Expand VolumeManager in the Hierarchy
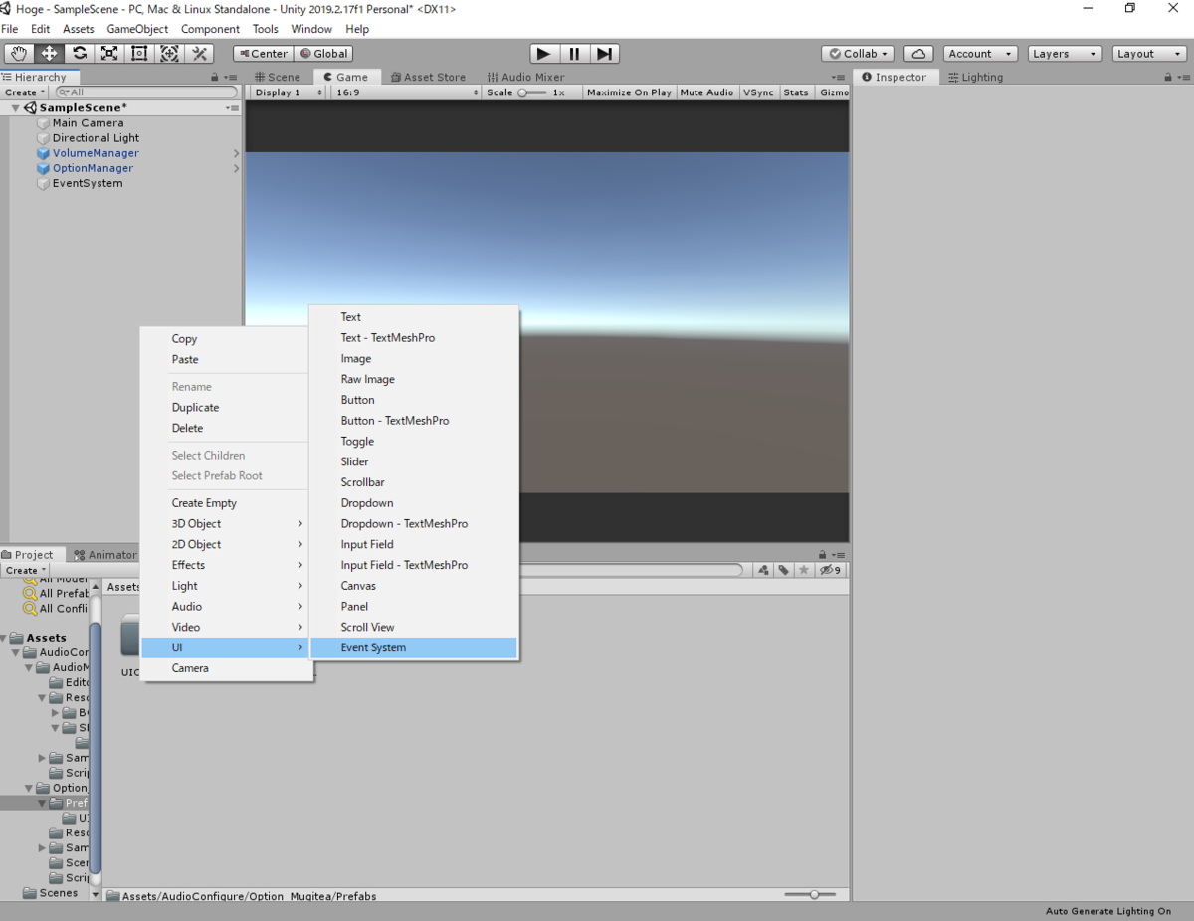Screen dimensions: 1194x921 coord(237,153)
